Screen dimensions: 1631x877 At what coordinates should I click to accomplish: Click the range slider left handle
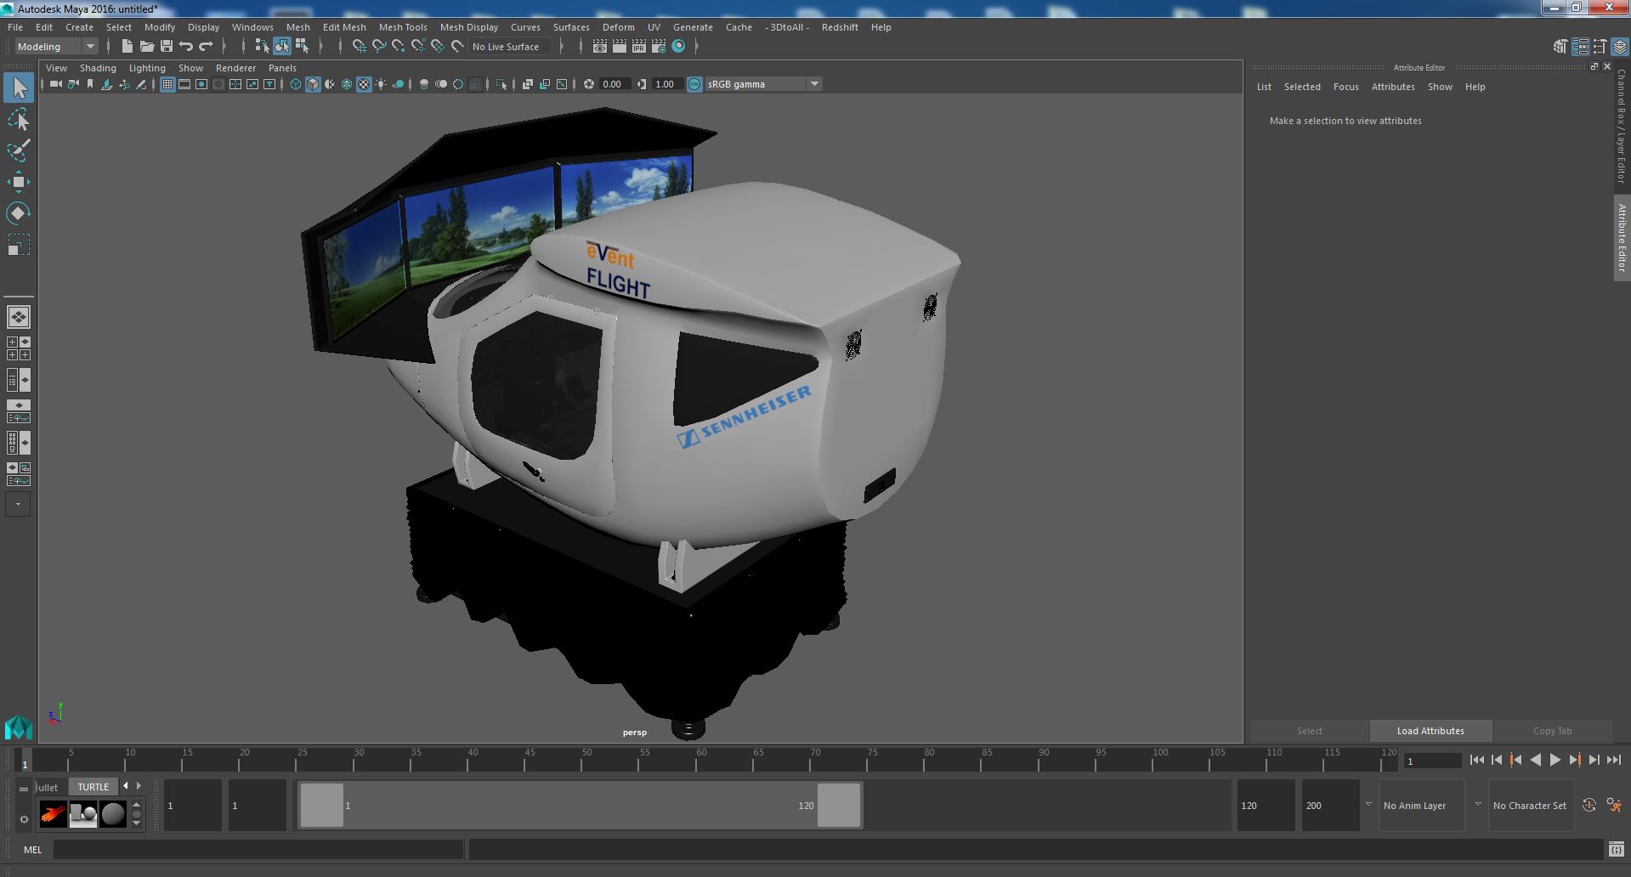pyautogui.click(x=321, y=805)
